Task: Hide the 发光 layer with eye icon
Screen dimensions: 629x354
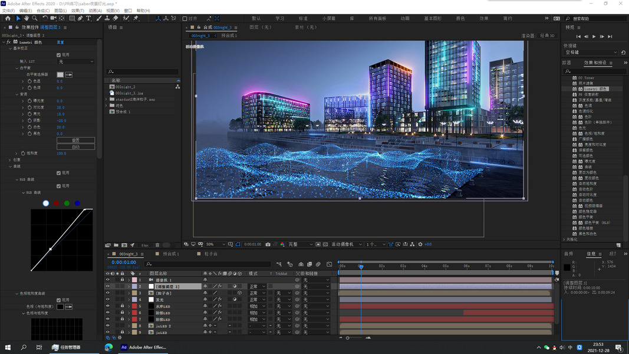Action: 107,300
